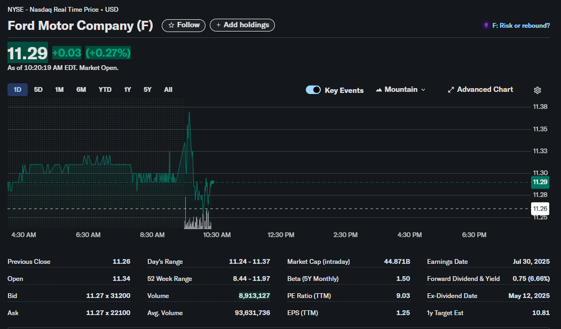561x329 pixels.
Task: Select the 5D time range tab
Action: pos(38,90)
